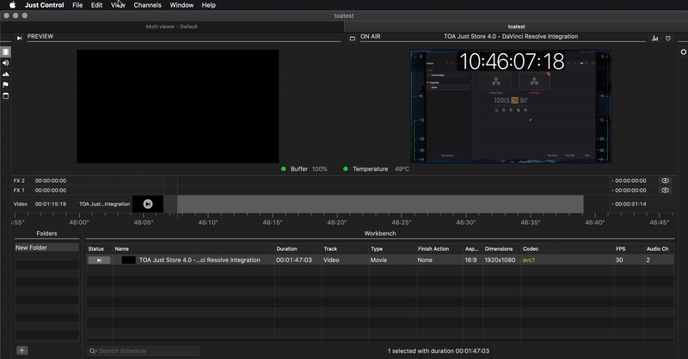
Task: Open the window sidebar icon below flag
Action: (x=6, y=96)
